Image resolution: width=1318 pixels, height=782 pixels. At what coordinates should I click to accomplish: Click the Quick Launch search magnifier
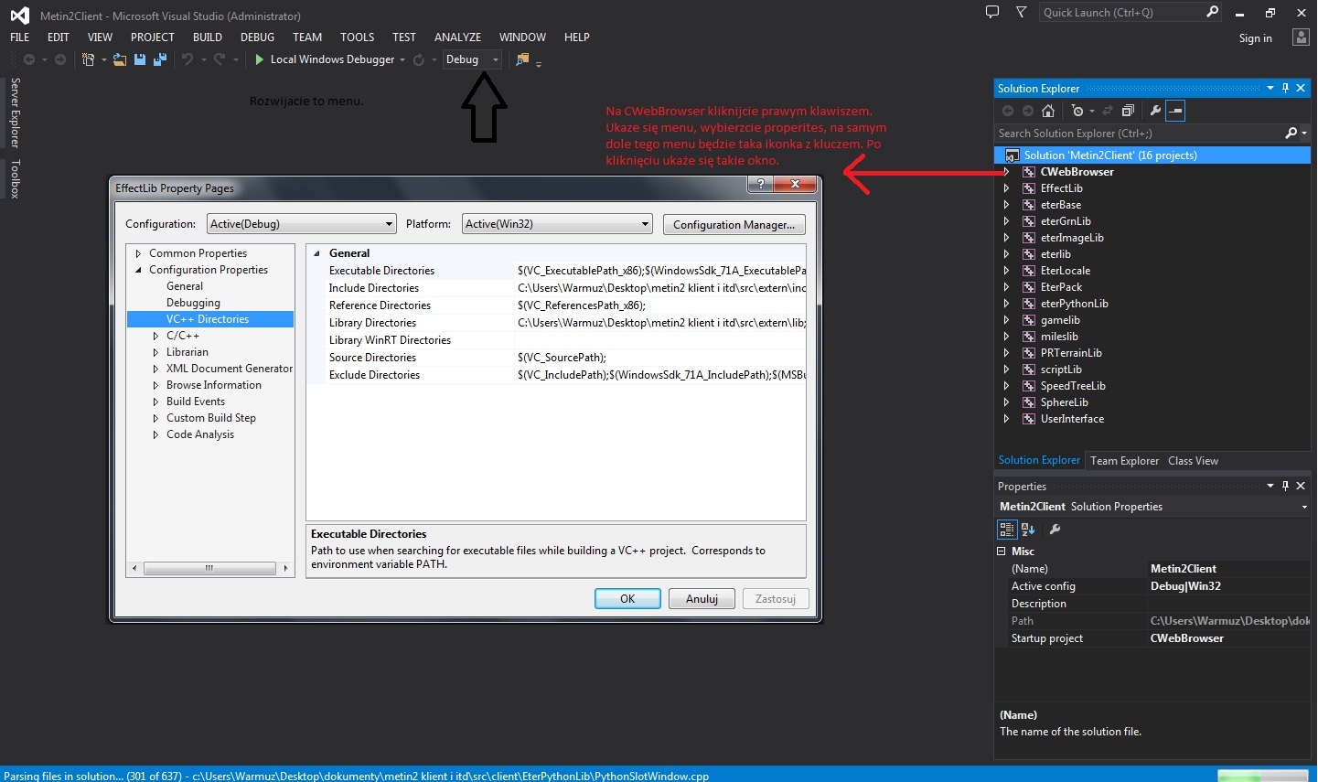point(1213,12)
